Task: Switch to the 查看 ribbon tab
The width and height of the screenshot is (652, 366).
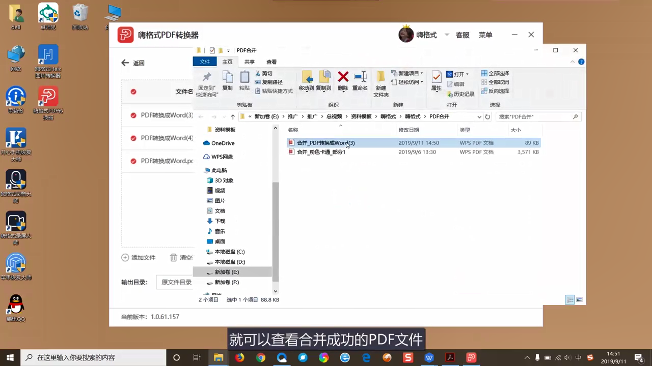Action: pos(271,62)
